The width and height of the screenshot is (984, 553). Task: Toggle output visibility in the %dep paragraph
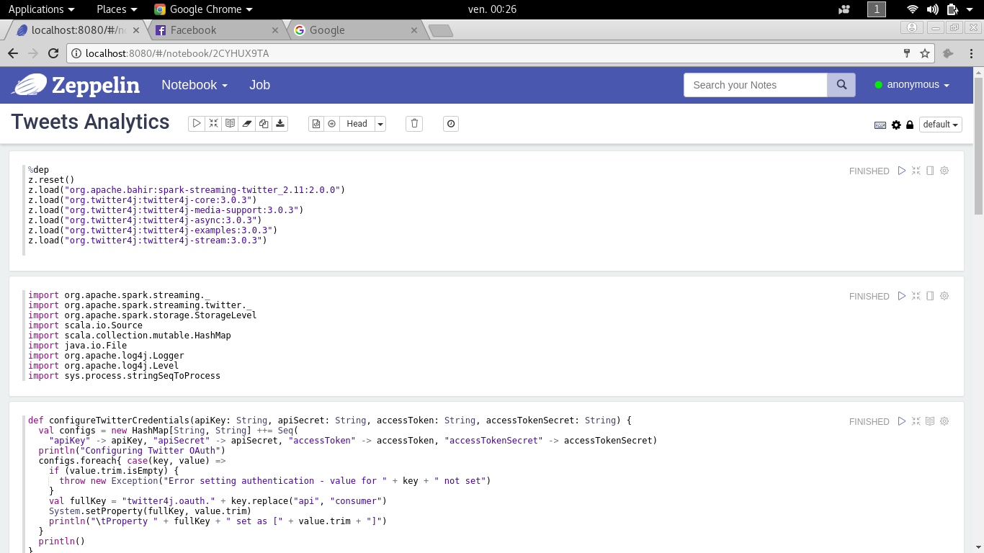[930, 171]
